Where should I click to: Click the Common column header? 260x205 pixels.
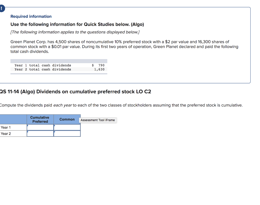67,119
